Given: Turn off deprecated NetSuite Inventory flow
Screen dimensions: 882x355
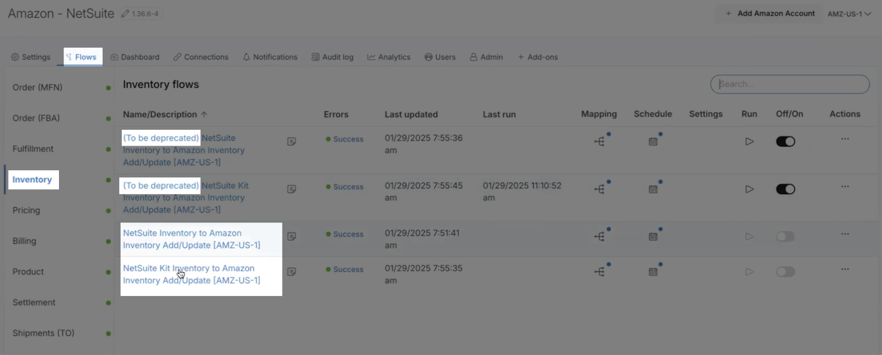Looking at the screenshot, I should pyautogui.click(x=786, y=141).
